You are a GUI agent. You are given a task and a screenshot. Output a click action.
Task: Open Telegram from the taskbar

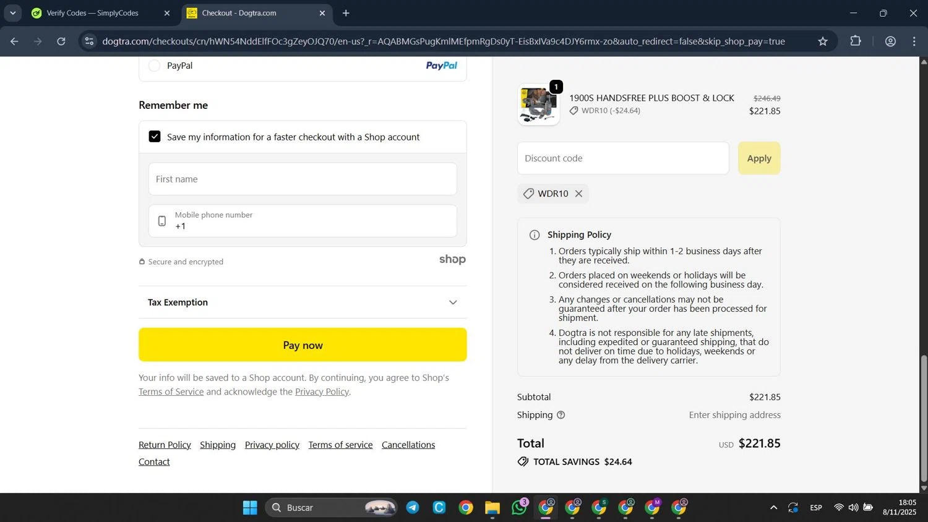click(x=413, y=508)
